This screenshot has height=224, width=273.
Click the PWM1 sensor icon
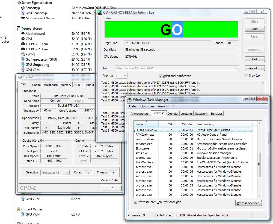(23, 54)
